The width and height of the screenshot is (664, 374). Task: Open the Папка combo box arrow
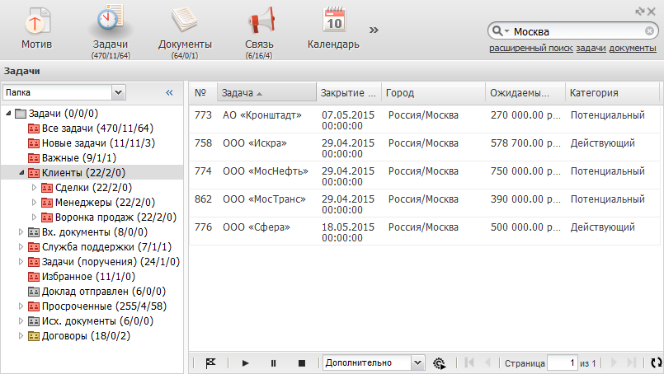point(119,92)
